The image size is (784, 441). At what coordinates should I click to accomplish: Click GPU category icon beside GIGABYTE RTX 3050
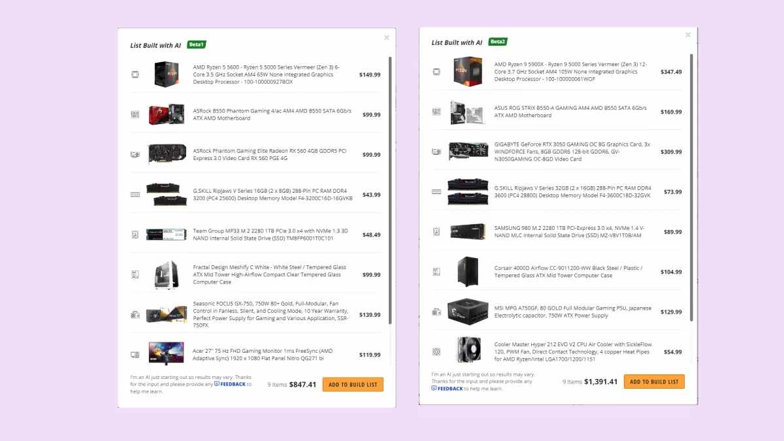tap(436, 152)
